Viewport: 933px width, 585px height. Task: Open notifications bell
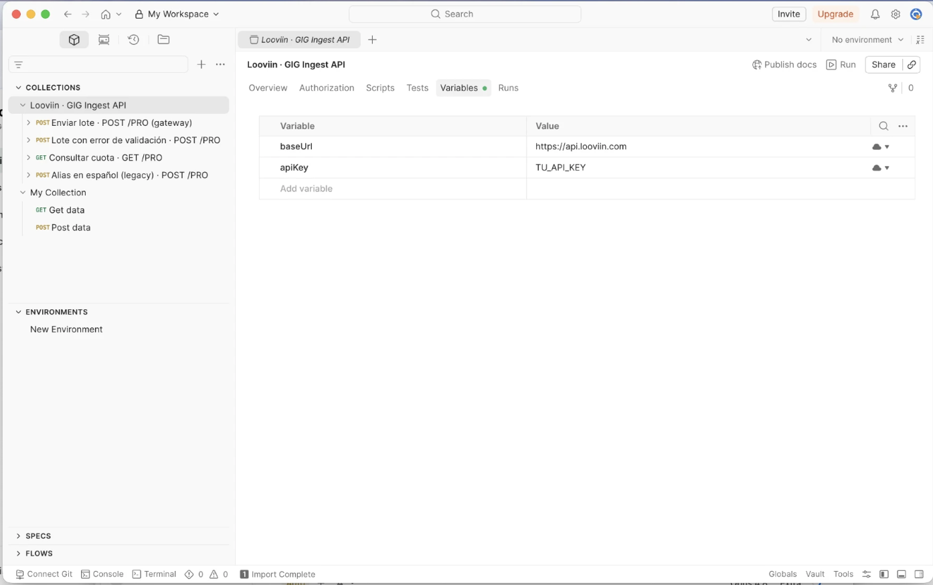click(875, 14)
